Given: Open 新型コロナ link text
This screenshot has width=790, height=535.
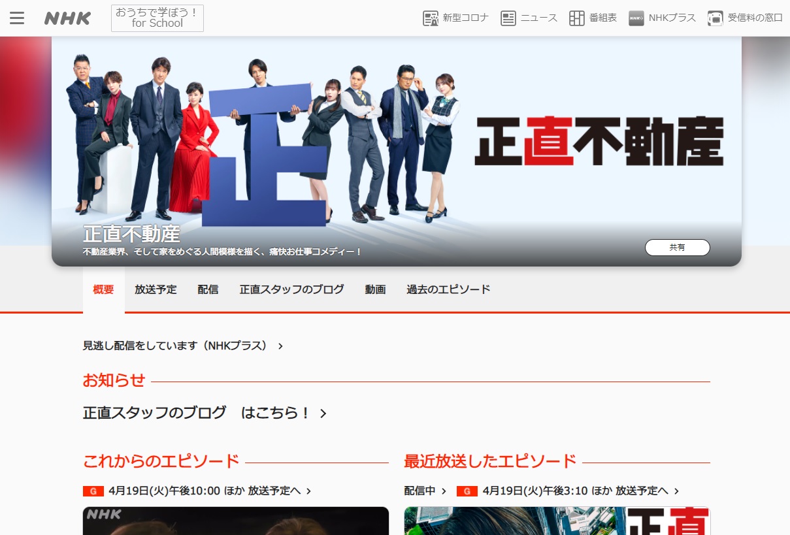Looking at the screenshot, I should click(x=465, y=18).
